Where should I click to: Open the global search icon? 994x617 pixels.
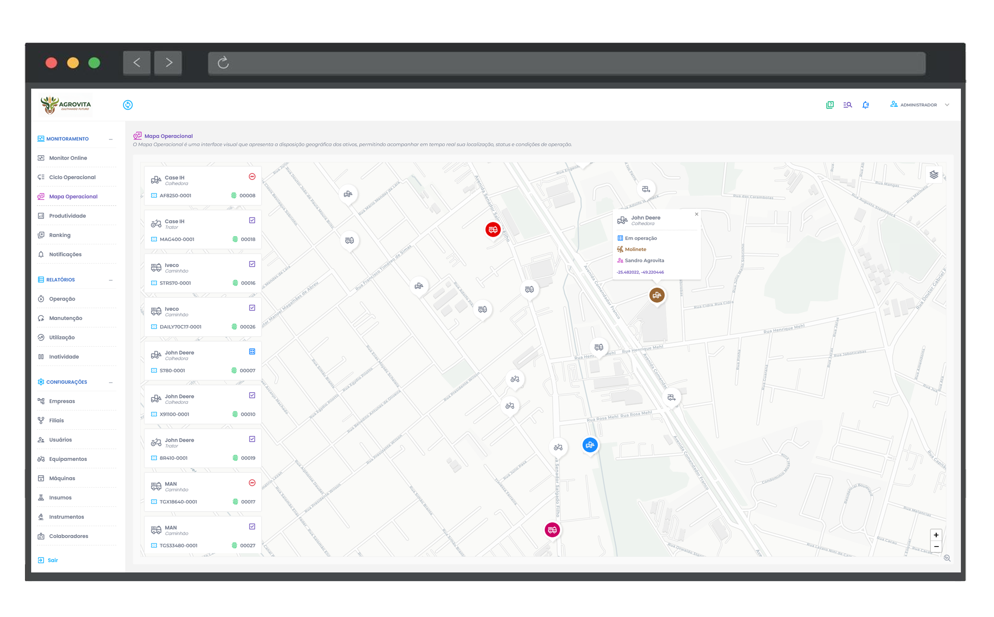(x=847, y=104)
